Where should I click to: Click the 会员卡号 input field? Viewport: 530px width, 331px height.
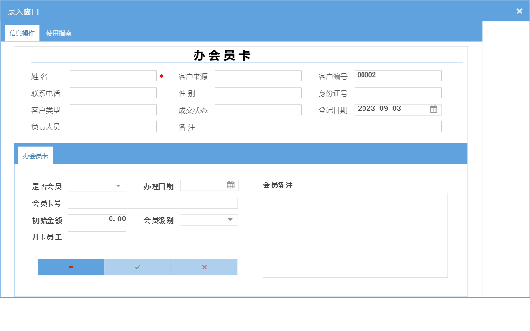click(x=153, y=203)
